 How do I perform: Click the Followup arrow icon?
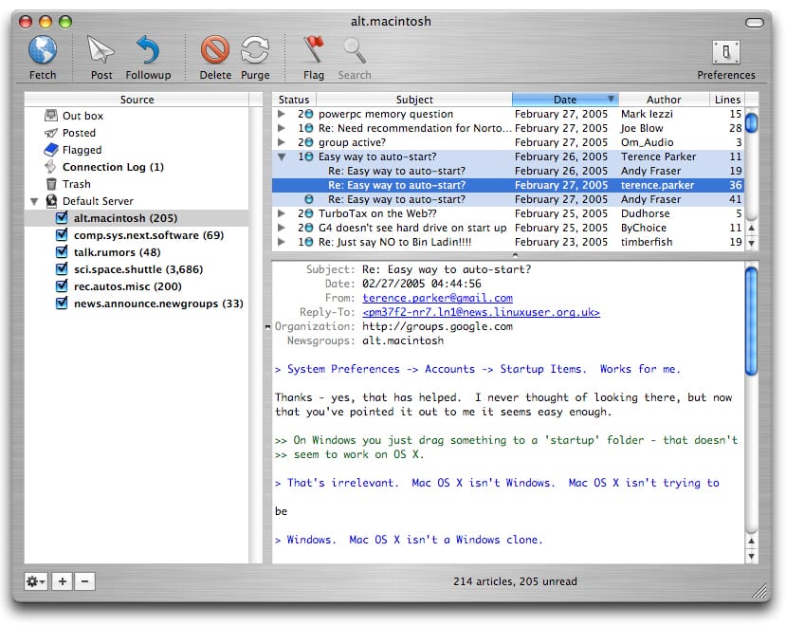148,49
